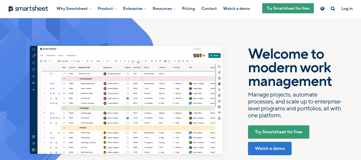Uncheck Urgent box for Pricing Tiers

click(127, 98)
